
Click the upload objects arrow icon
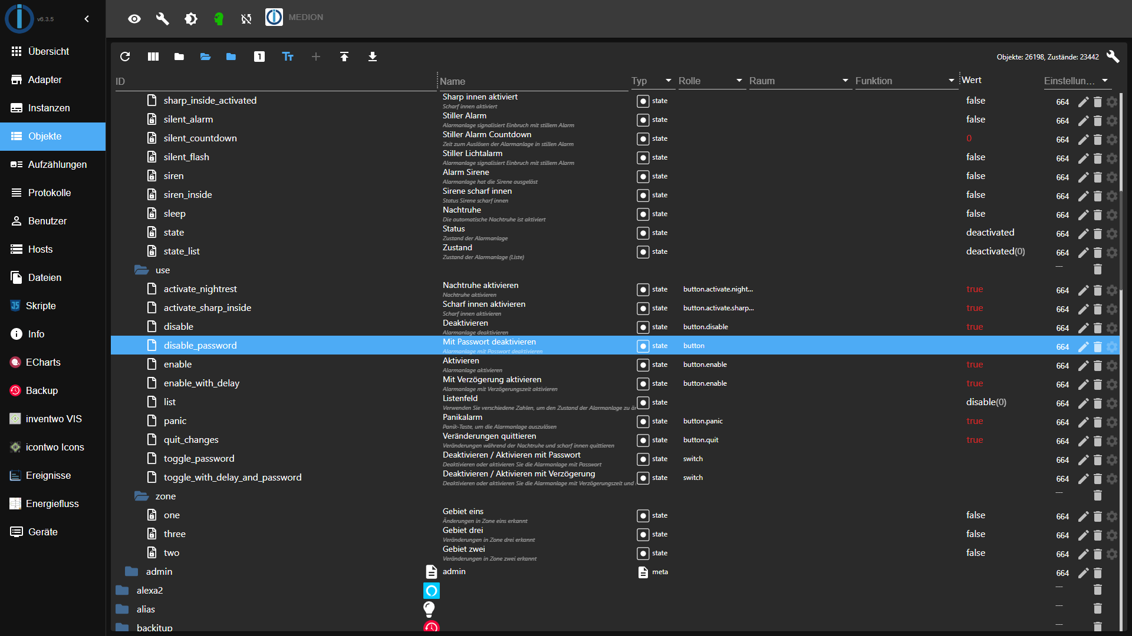344,57
